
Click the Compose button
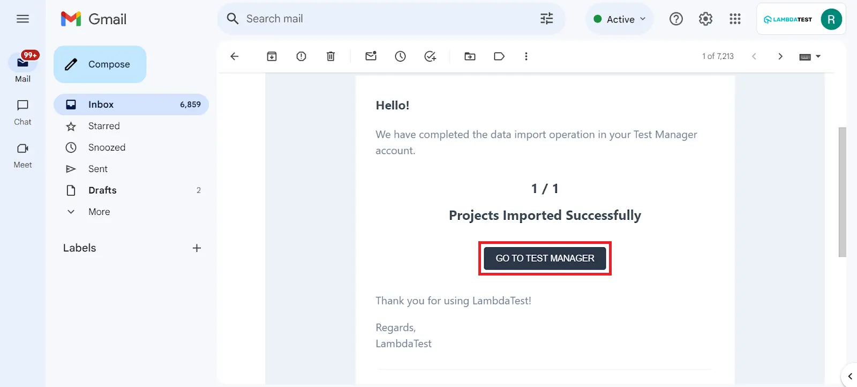pos(100,64)
